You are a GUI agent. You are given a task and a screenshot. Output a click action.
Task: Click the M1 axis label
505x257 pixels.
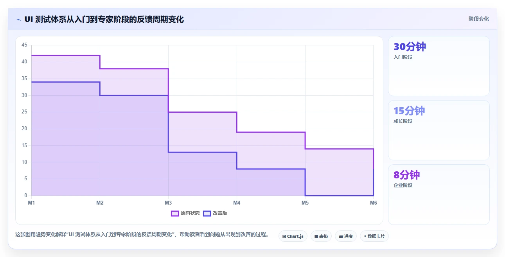(x=31, y=203)
